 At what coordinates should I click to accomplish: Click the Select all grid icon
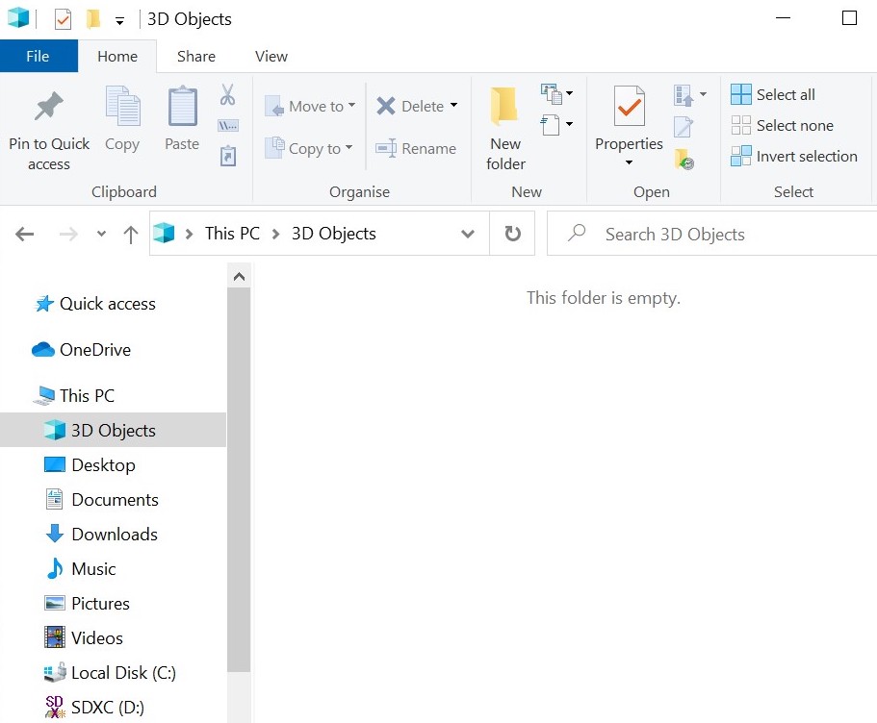(741, 94)
